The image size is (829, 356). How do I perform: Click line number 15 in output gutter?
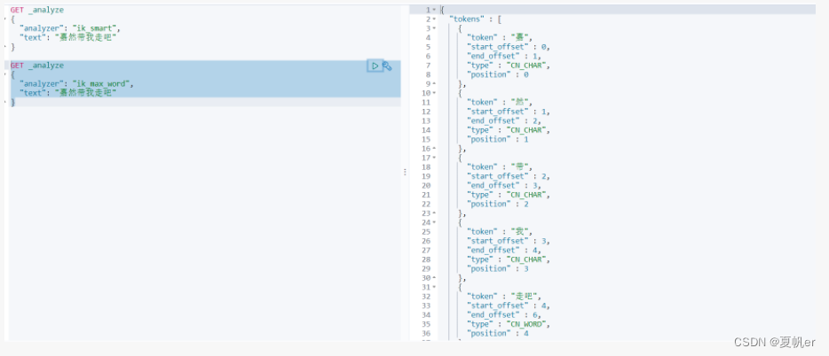click(427, 139)
